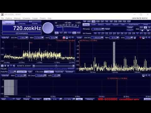Image resolution: width=151 pixels, height=113 pixels.
Task: Click the Split button in the recorder panel
Action: pyautogui.click(x=30, y=72)
